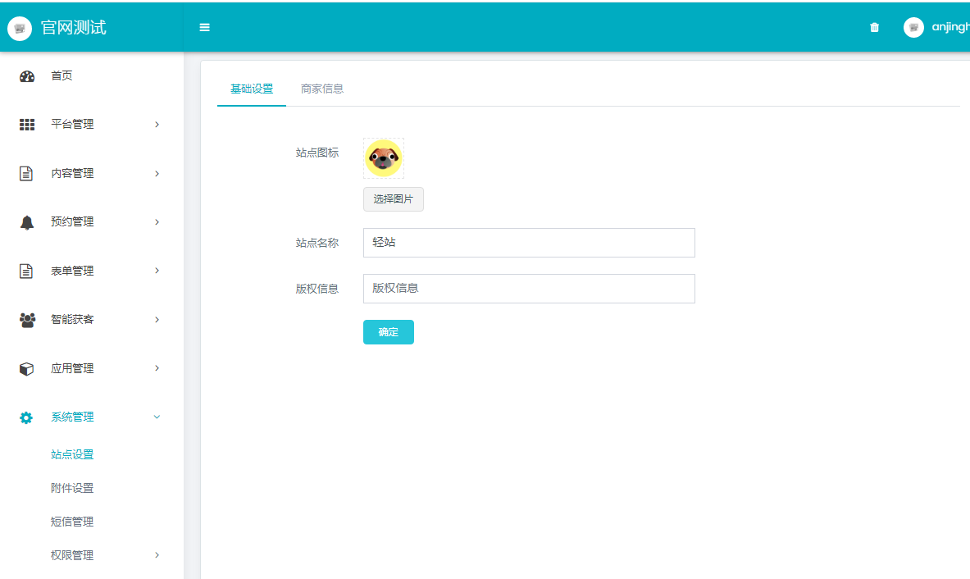Click the 站点名称 input field
Viewport: 970px width, 579px height.
529,243
